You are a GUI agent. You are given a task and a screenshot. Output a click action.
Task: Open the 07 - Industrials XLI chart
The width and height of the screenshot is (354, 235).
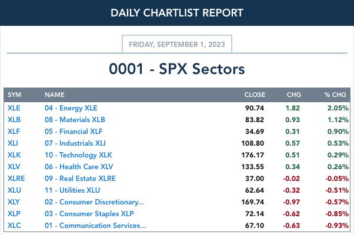click(x=75, y=143)
